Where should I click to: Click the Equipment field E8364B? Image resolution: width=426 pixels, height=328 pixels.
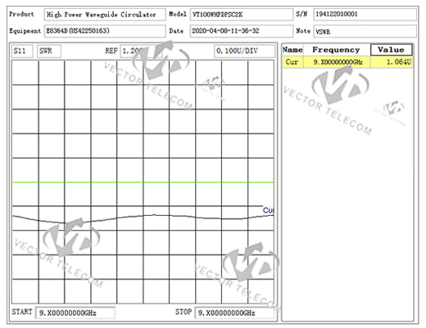(x=105, y=31)
